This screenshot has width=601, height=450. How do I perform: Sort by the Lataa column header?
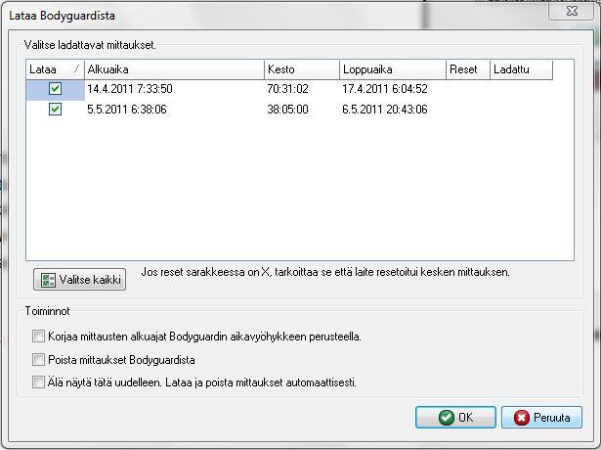[55, 69]
